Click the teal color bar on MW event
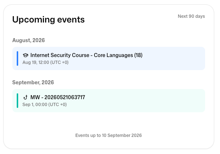Image resolution: width=220 pixels, height=154 pixels. (x=17, y=101)
